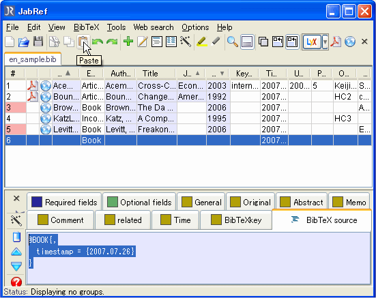Go to next entry with down arrow
This screenshot has height=298, width=376.
[16, 266]
